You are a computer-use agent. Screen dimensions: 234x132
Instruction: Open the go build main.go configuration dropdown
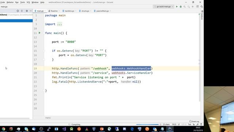click(x=163, y=7)
